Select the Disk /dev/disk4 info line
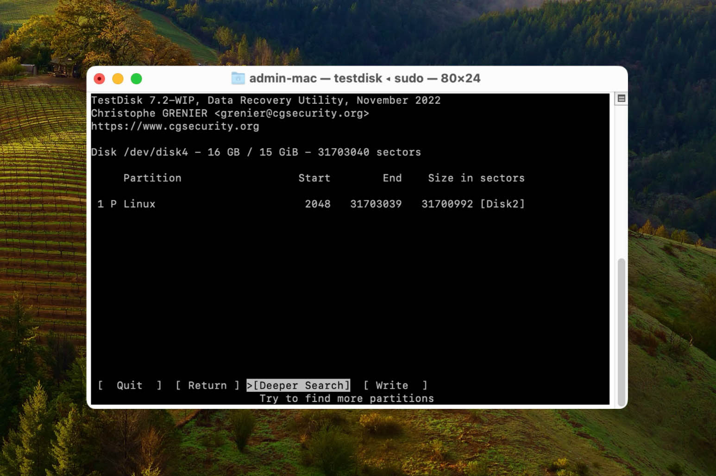 point(256,152)
